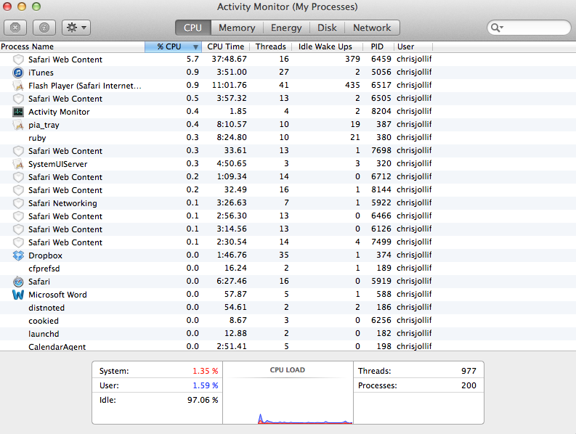Click shield icon of PID 7698 row
The width and height of the screenshot is (576, 434).
[x=18, y=151]
